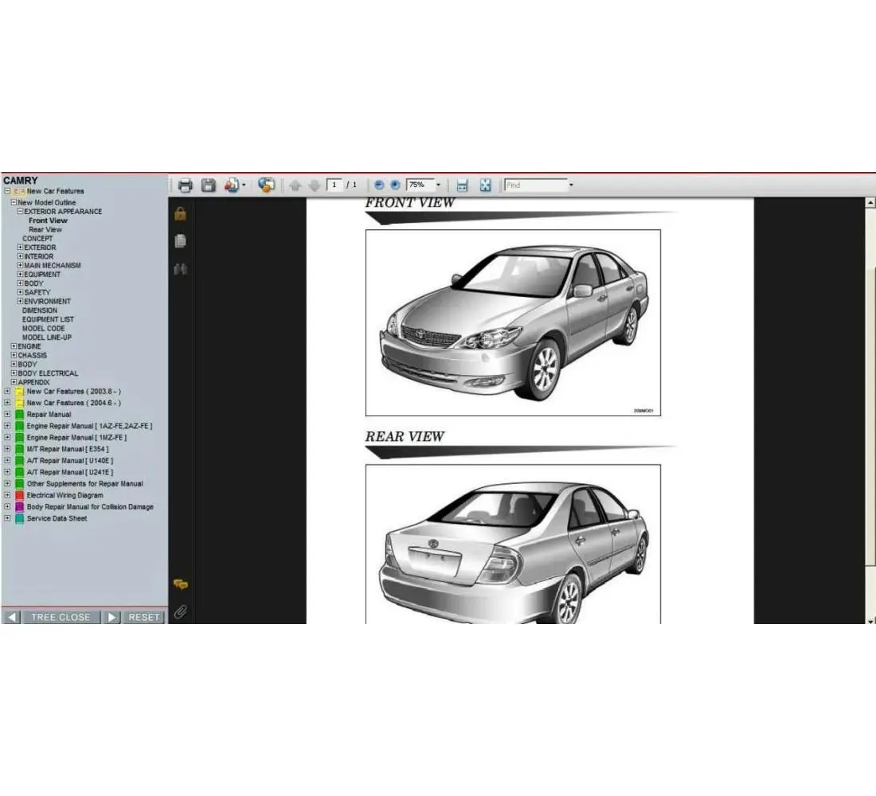Open the Comments panel speech bubble icon

coord(181,584)
